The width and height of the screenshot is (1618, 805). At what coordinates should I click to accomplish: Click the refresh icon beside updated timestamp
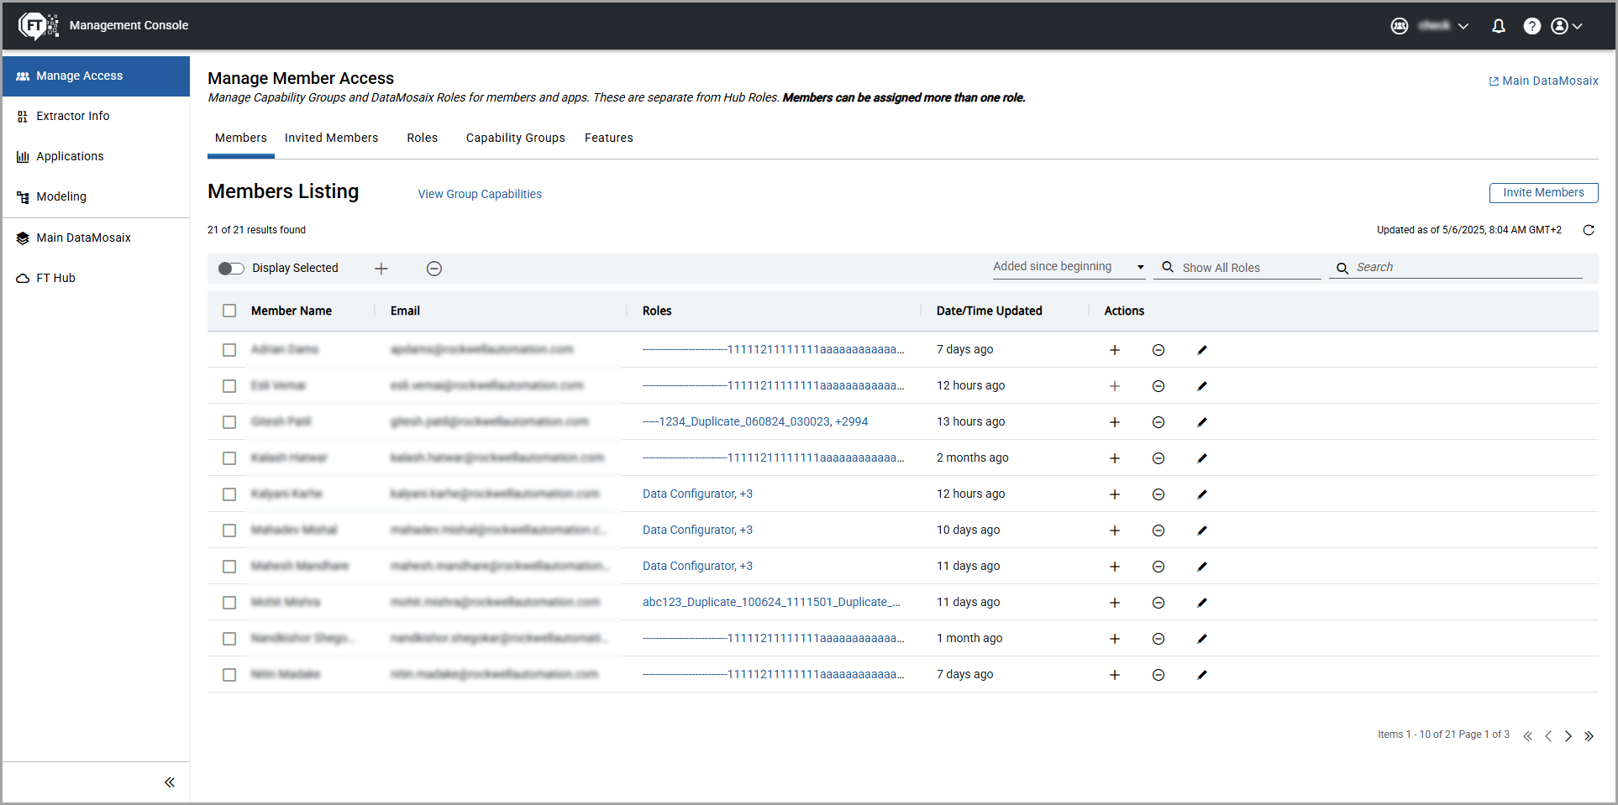coord(1588,230)
